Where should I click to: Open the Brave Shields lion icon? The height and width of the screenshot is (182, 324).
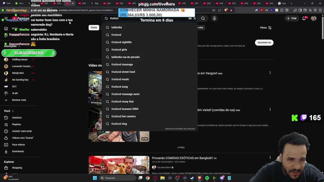(x=226, y=10)
